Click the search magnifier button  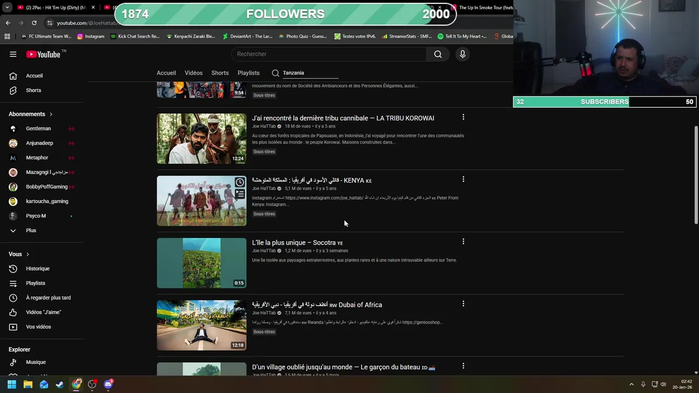click(438, 54)
